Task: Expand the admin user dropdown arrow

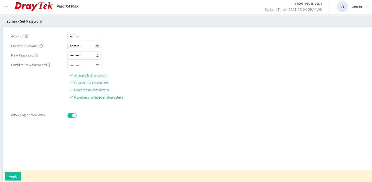Action: 367,7
